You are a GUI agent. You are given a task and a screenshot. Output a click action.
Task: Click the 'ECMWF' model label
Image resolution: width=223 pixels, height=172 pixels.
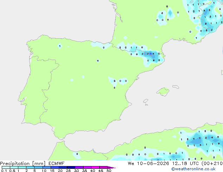57,164
